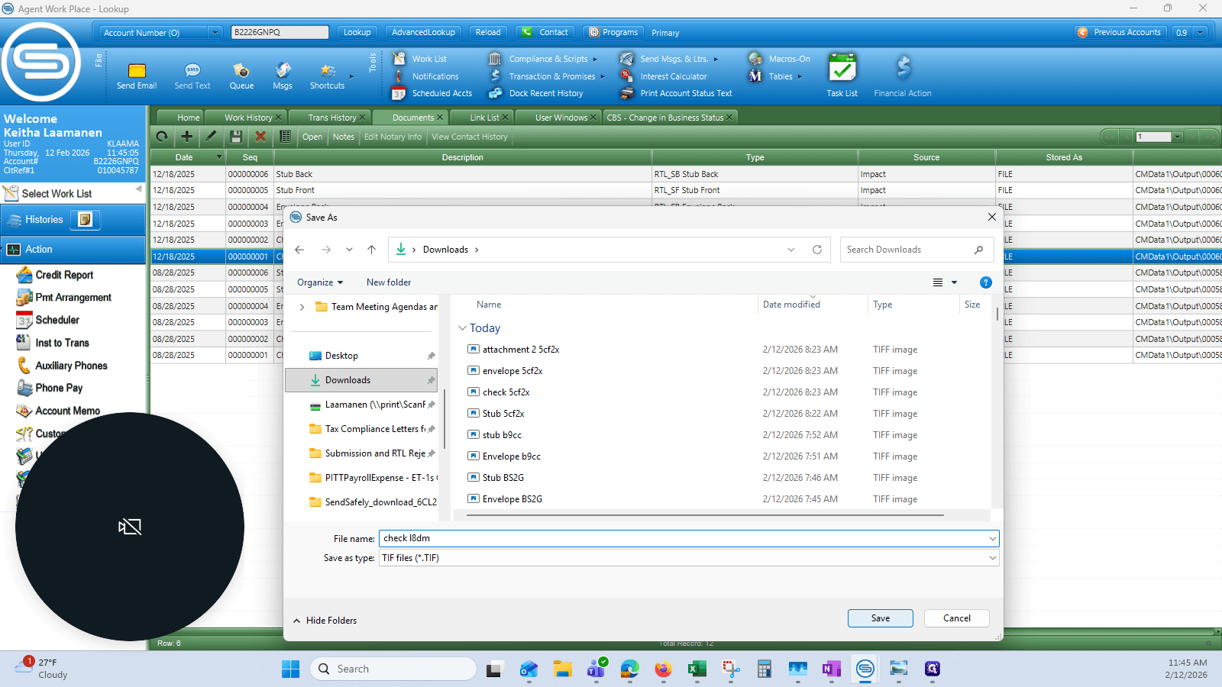Screen dimensions: 1222x687
Task: Open the Organize dropdown menu
Action: [x=320, y=282]
